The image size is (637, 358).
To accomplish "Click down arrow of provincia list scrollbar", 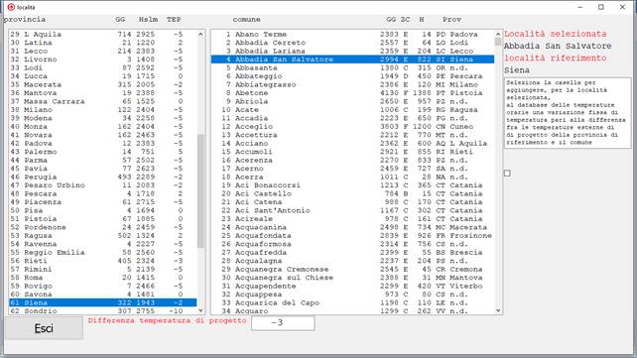I will click(200, 310).
